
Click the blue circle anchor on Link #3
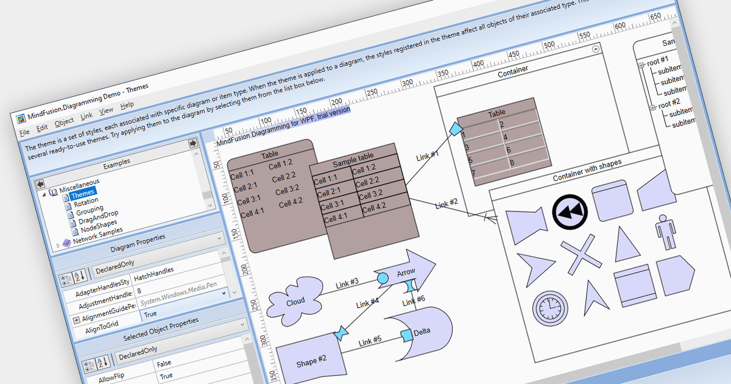coord(383,279)
